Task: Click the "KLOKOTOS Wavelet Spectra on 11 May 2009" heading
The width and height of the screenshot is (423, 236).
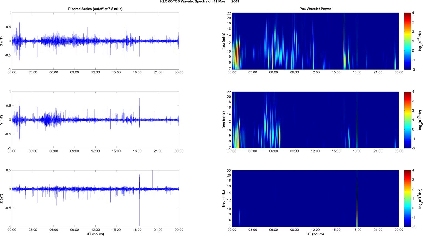Action: pos(200,2)
